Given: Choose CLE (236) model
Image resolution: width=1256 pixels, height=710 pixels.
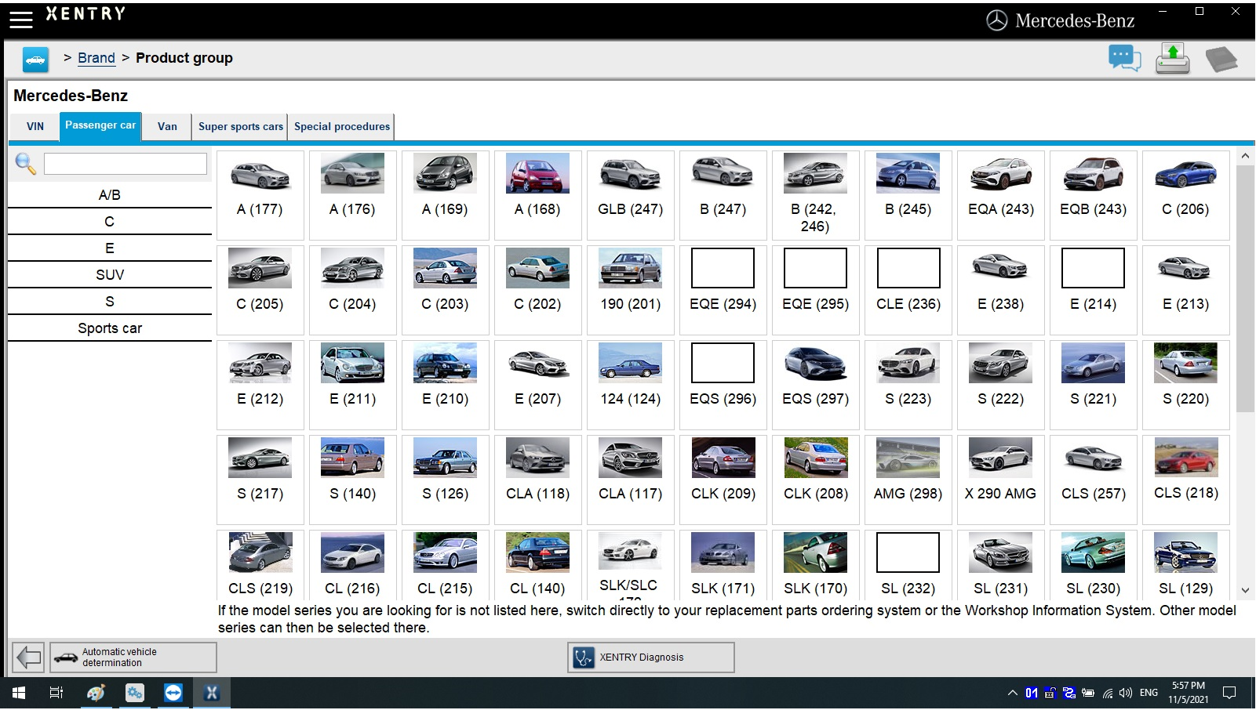Looking at the screenshot, I should (908, 290).
